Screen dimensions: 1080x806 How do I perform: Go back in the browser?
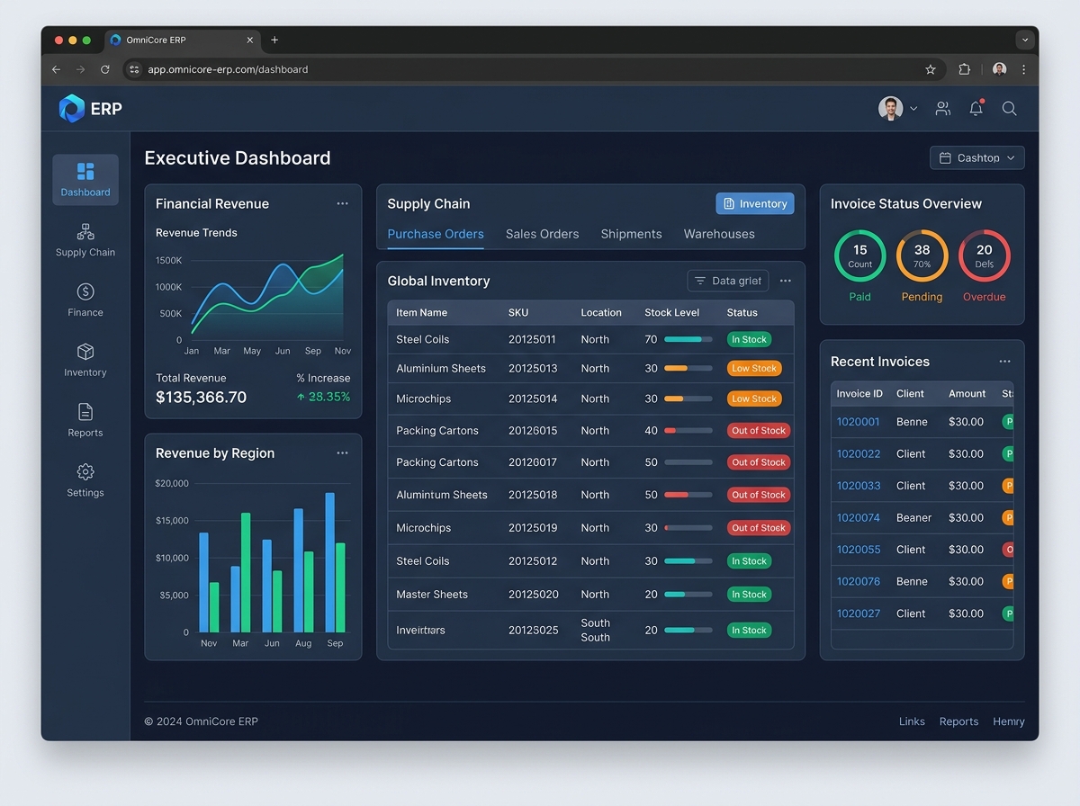[x=56, y=69]
